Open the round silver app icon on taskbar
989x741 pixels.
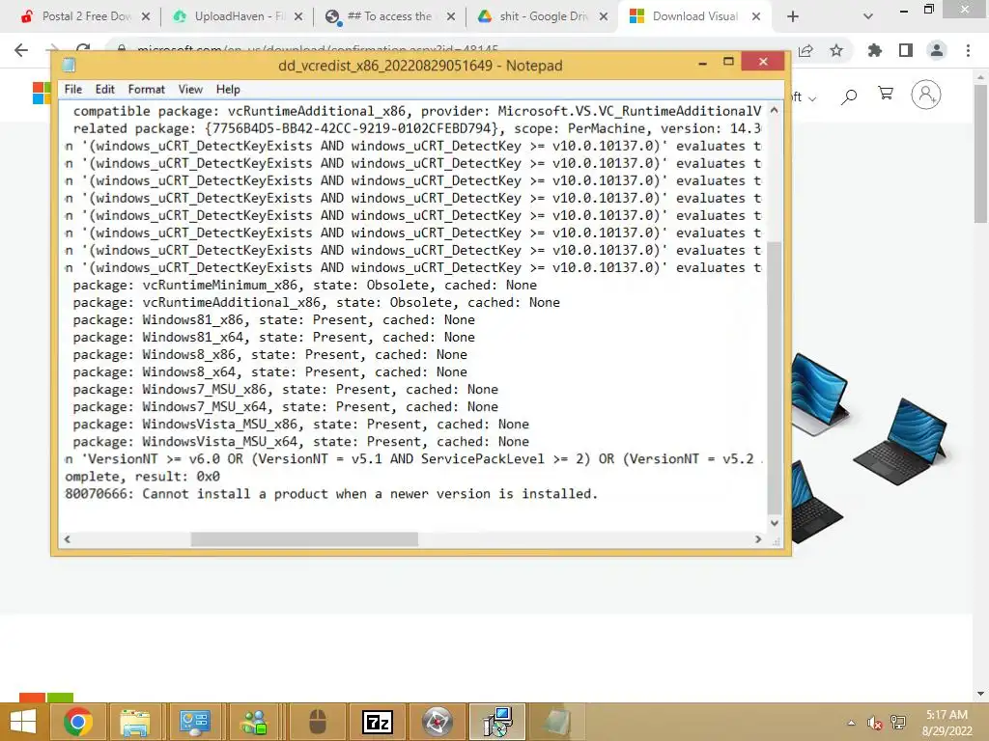pyautogui.click(x=438, y=722)
